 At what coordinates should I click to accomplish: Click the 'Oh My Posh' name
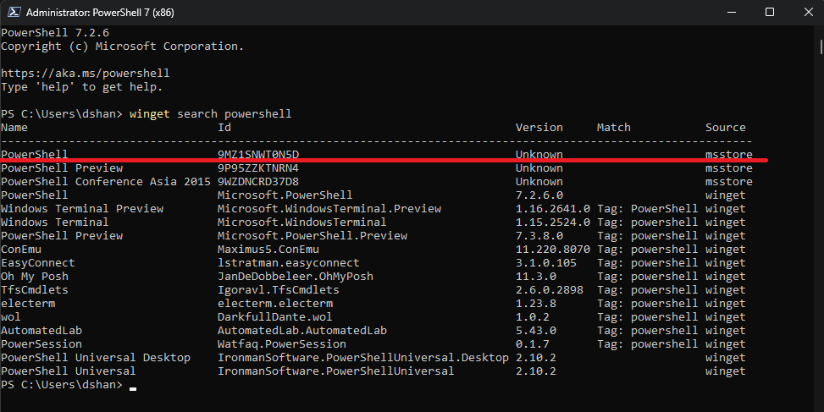(x=35, y=277)
